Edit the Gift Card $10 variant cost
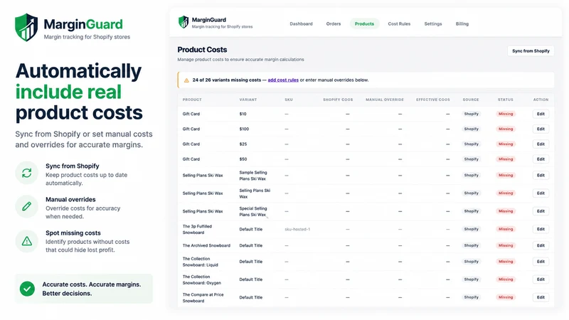 tap(541, 114)
